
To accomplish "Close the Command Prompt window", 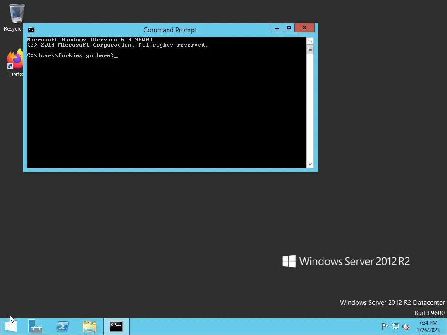I will coord(304,27).
